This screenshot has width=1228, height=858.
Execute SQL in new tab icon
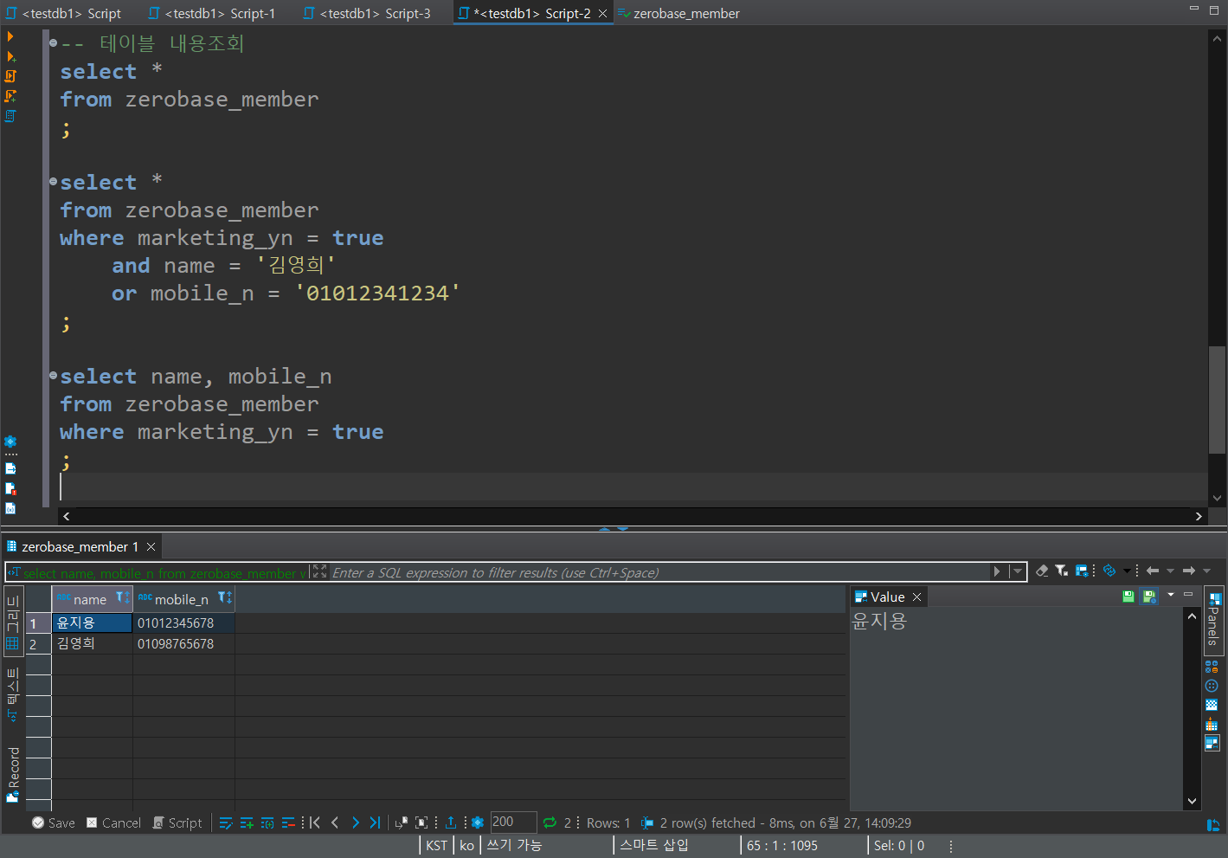10,56
